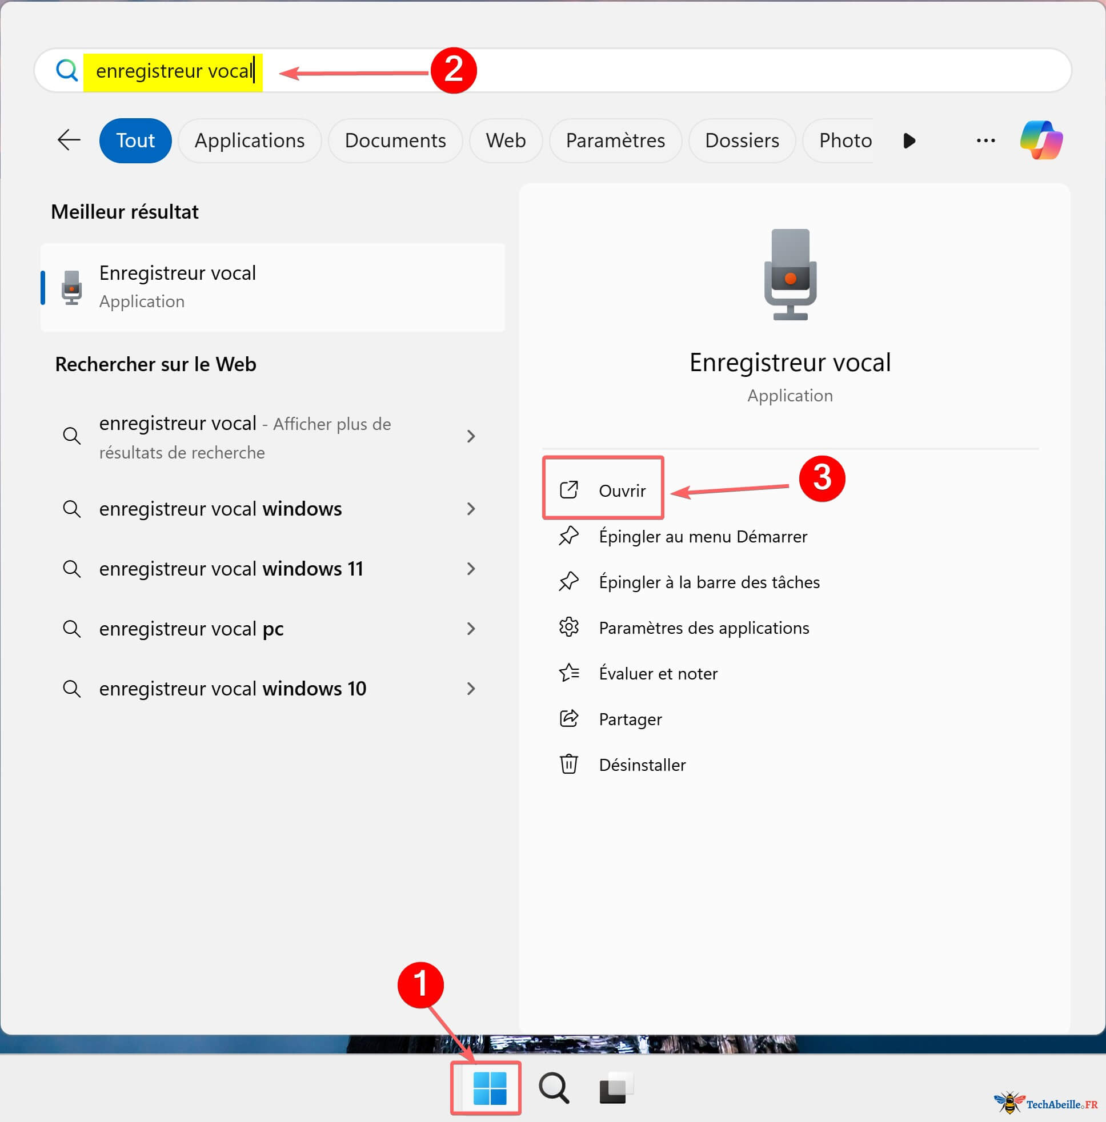Click the Search icon on the taskbar
Screen dimensions: 1106x1122
click(x=554, y=1088)
